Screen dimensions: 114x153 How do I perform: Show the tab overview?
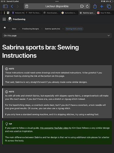click(x=109, y=6)
